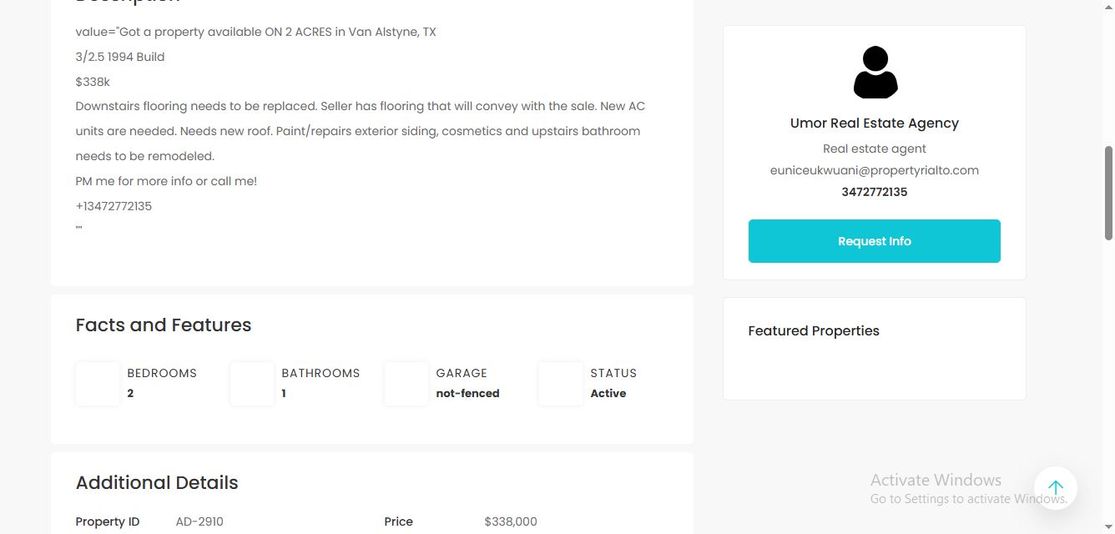Image resolution: width=1115 pixels, height=534 pixels.
Task: Click the Real estate agent label
Action: click(x=874, y=149)
